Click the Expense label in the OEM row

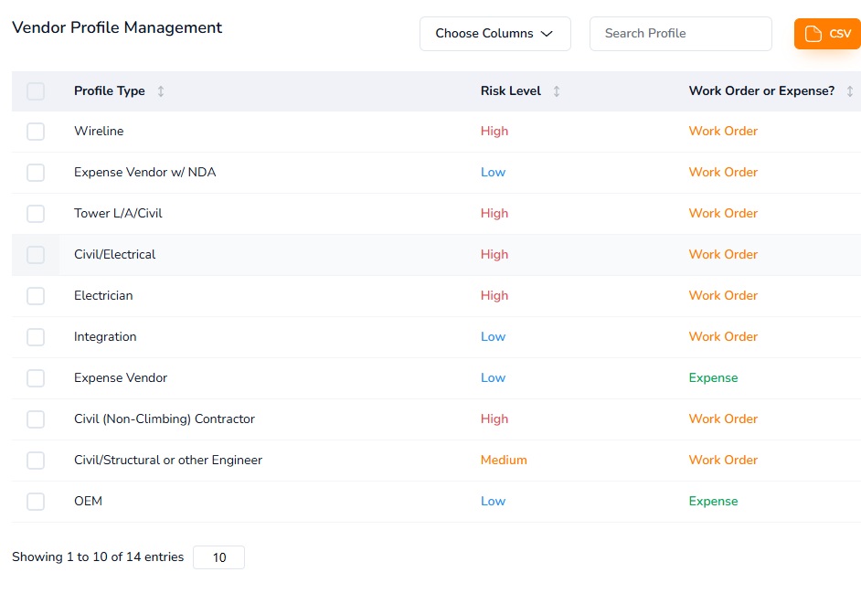coord(713,501)
